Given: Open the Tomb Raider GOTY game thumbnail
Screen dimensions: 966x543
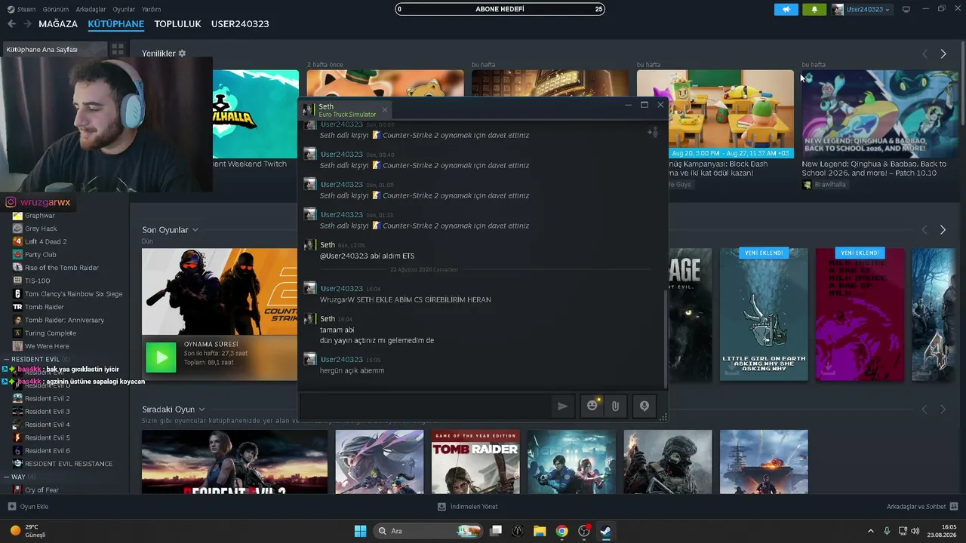Looking at the screenshot, I should [475, 462].
